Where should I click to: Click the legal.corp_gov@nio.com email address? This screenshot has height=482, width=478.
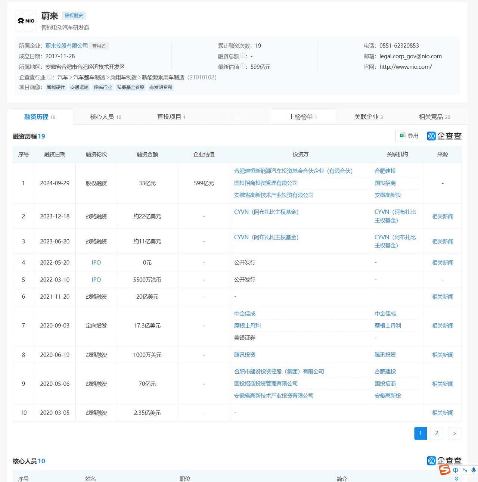[410, 56]
